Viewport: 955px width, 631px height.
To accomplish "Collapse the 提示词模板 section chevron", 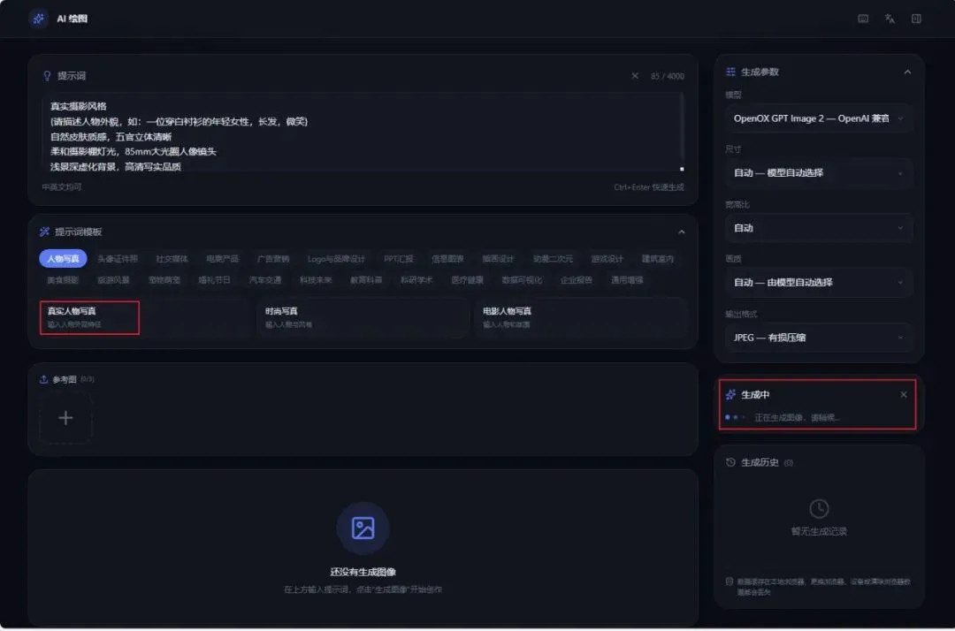I will pos(682,232).
